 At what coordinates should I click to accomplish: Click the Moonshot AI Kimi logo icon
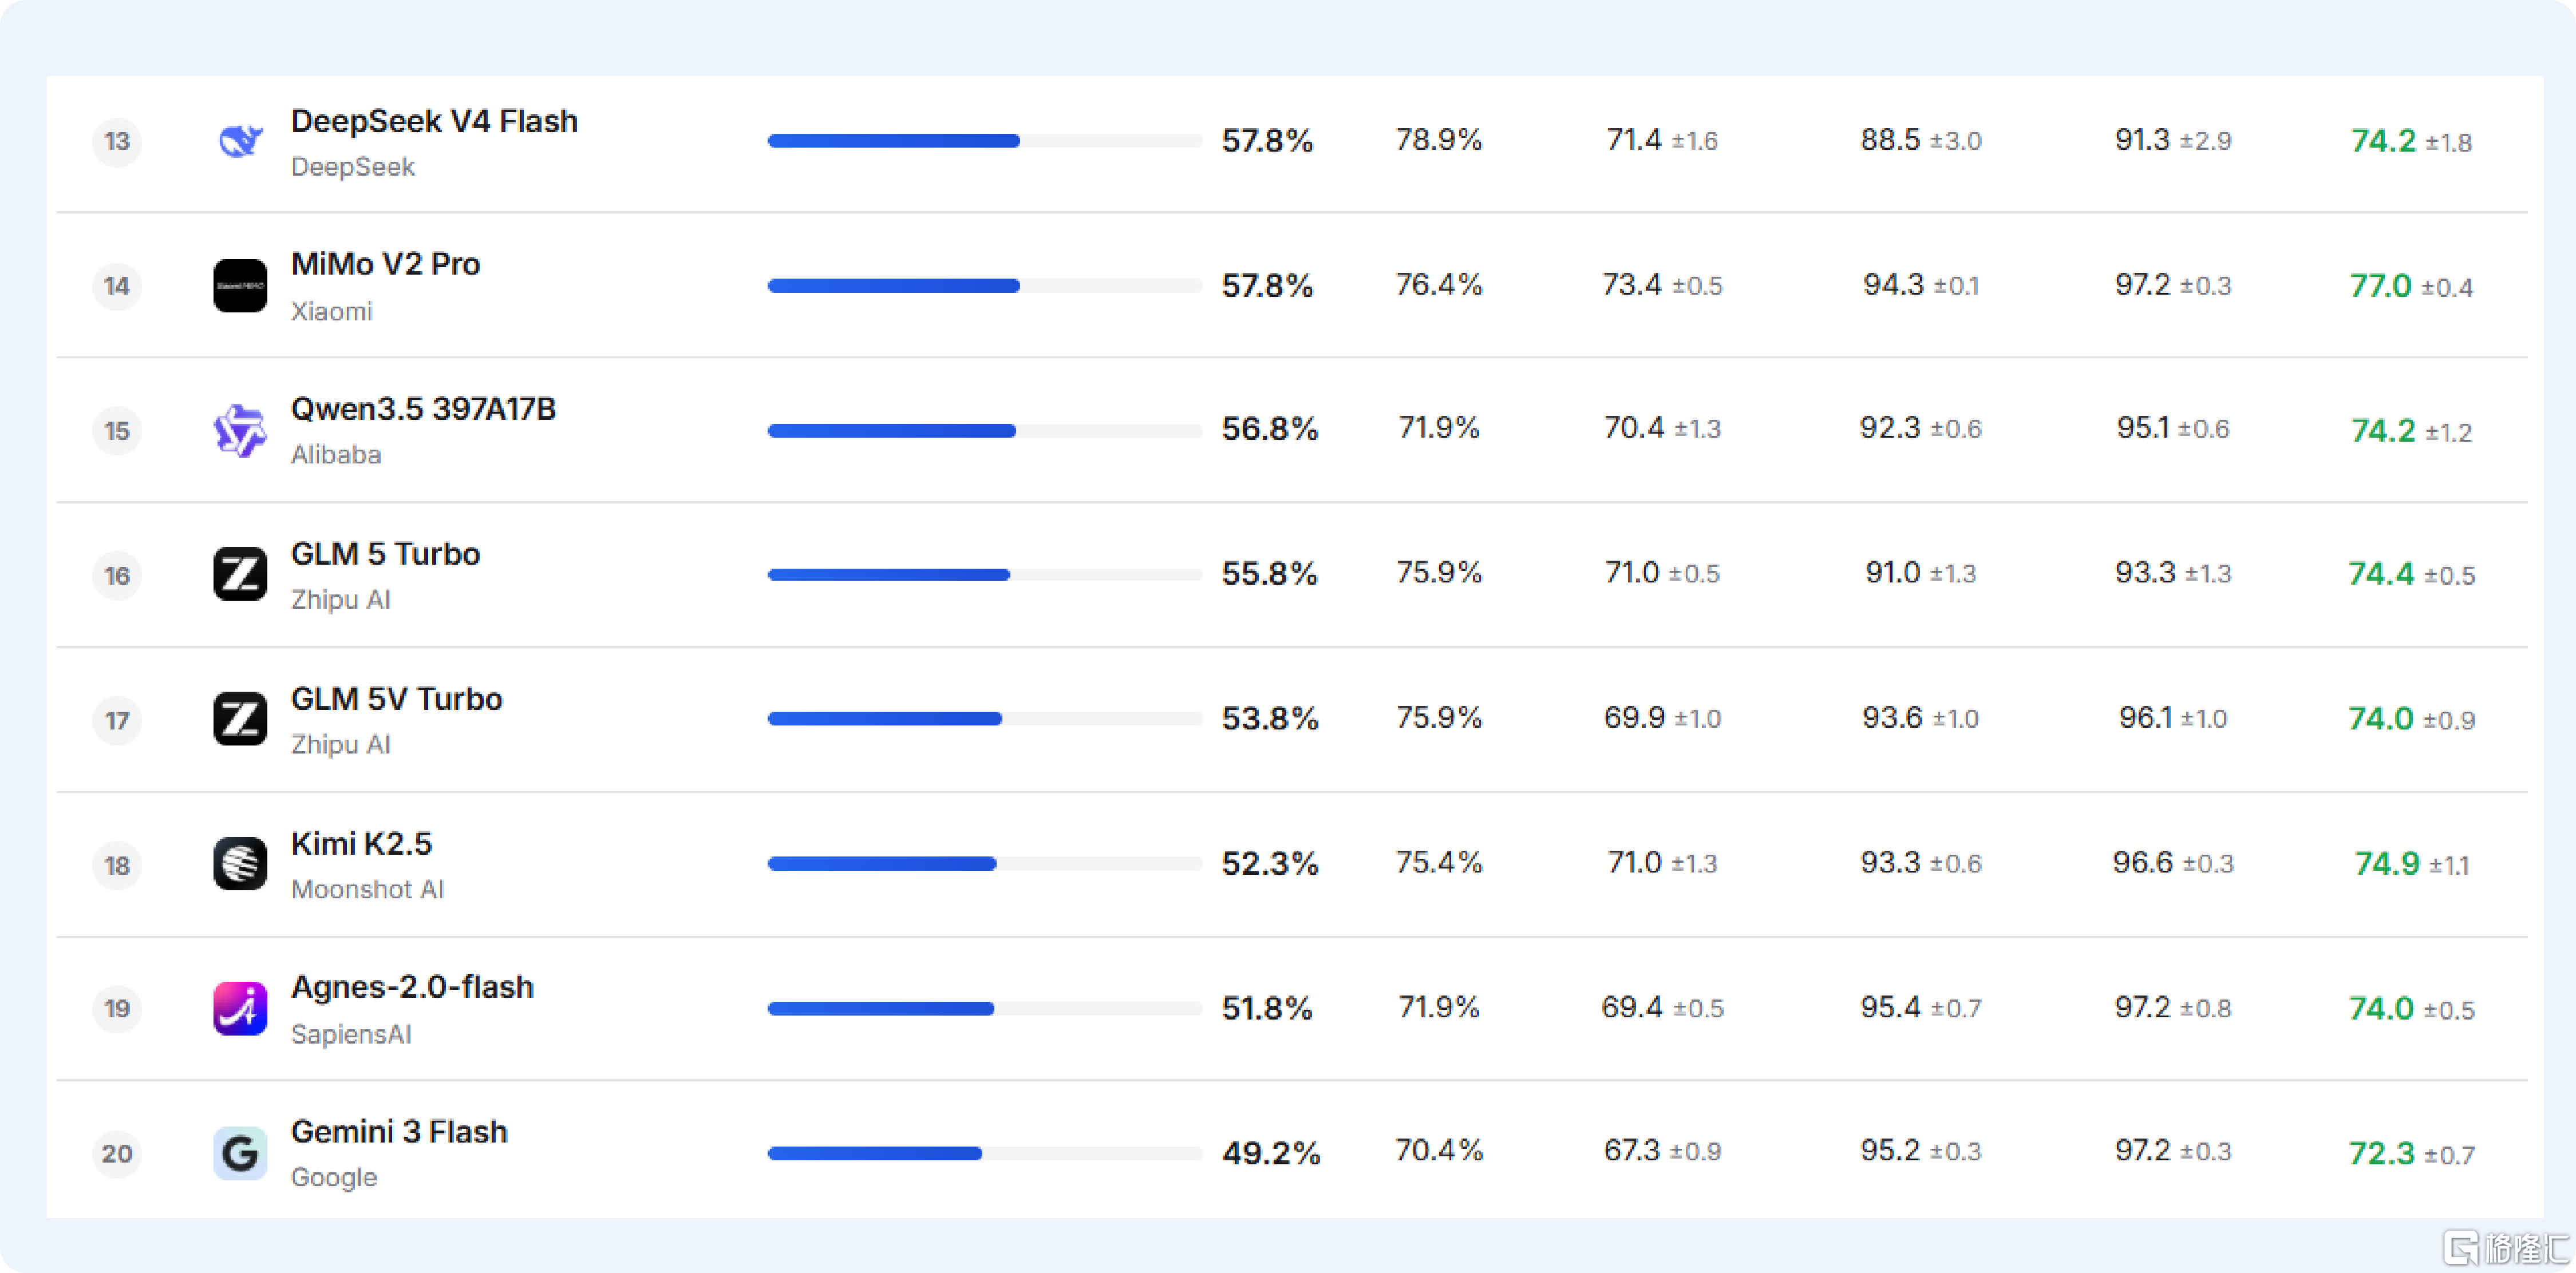tap(240, 863)
